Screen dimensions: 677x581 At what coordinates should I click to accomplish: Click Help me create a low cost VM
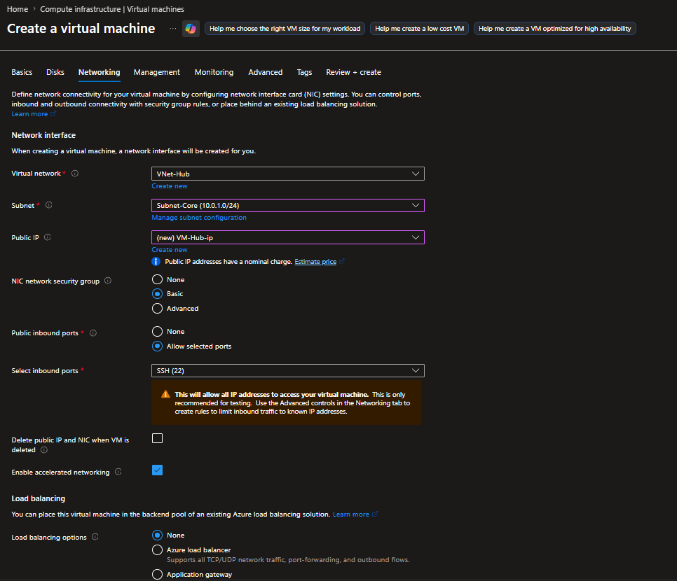[419, 29]
